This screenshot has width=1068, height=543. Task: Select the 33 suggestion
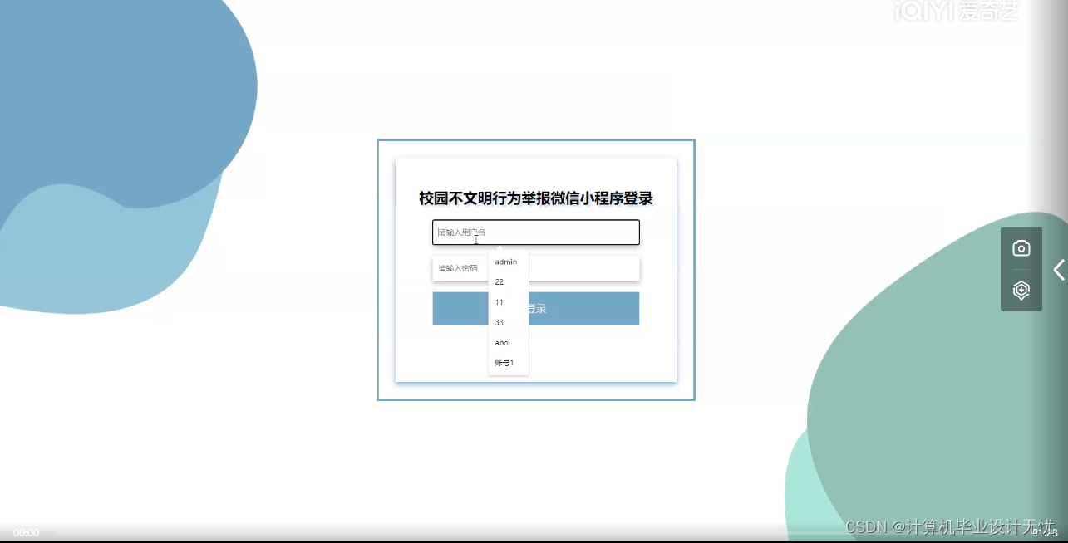click(x=498, y=322)
